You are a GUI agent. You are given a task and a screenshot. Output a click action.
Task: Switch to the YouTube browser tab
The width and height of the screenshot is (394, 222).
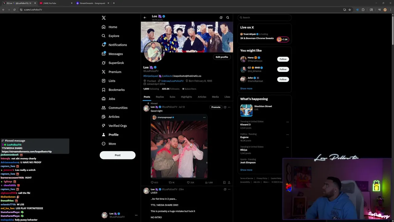(x=55, y=3)
